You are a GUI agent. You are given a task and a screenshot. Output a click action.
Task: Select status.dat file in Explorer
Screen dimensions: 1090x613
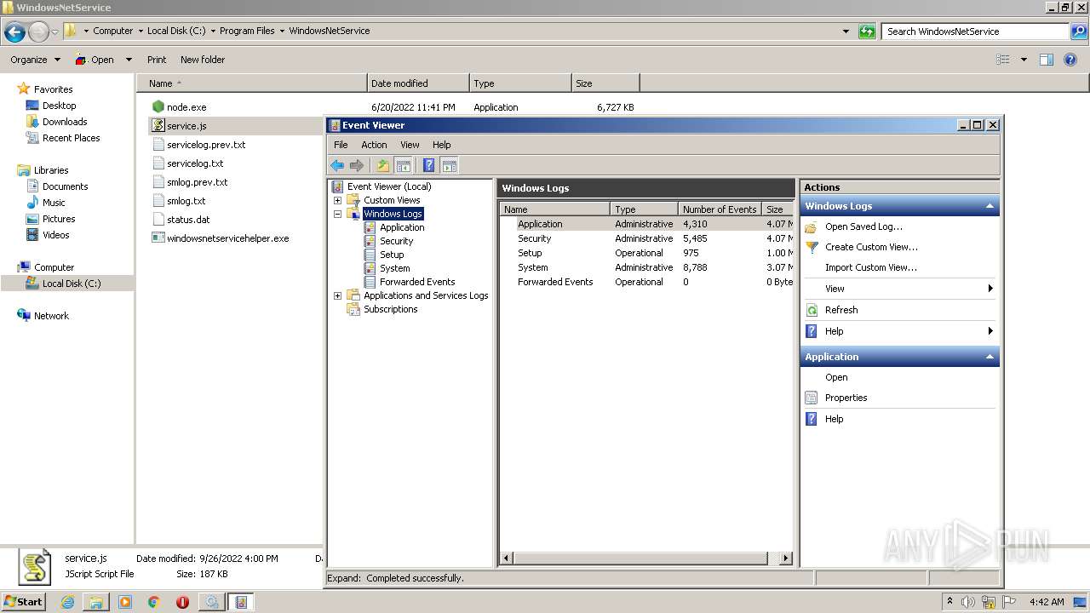[x=188, y=220]
